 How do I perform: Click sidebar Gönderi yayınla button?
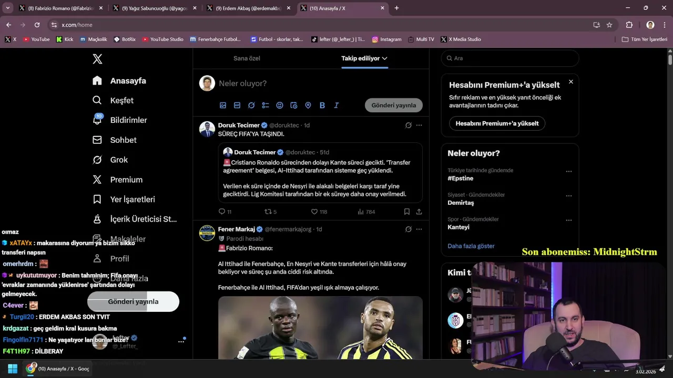(133, 301)
